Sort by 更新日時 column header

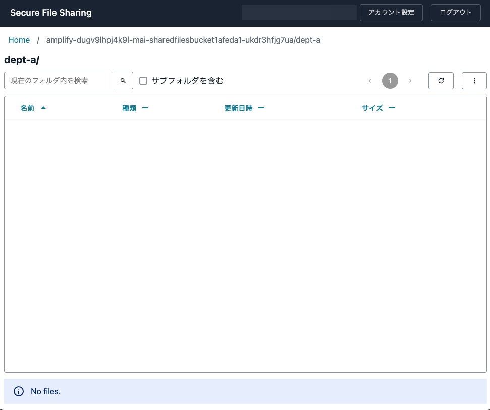point(238,108)
